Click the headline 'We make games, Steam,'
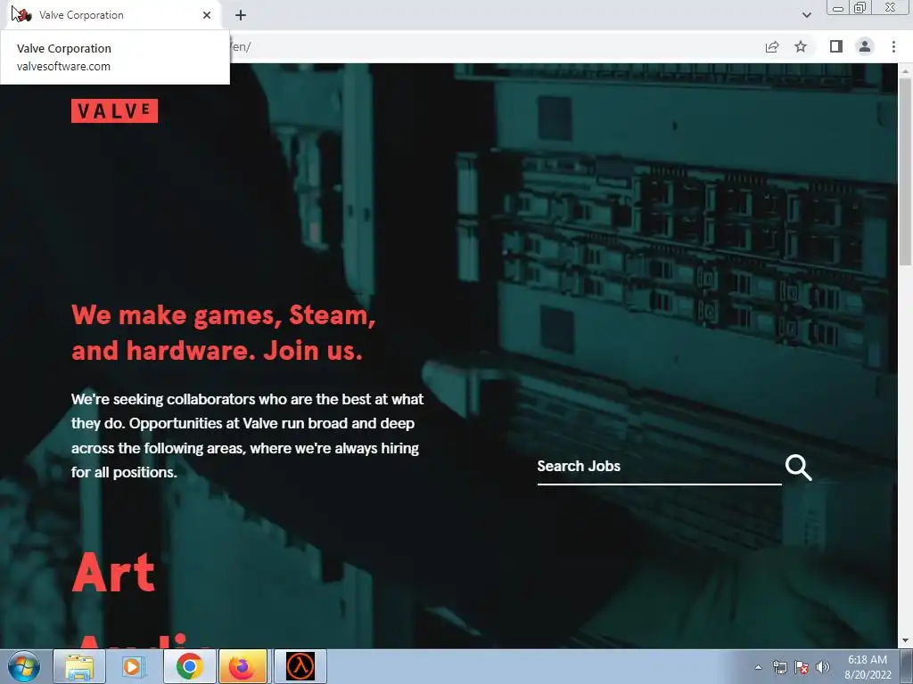 224,315
